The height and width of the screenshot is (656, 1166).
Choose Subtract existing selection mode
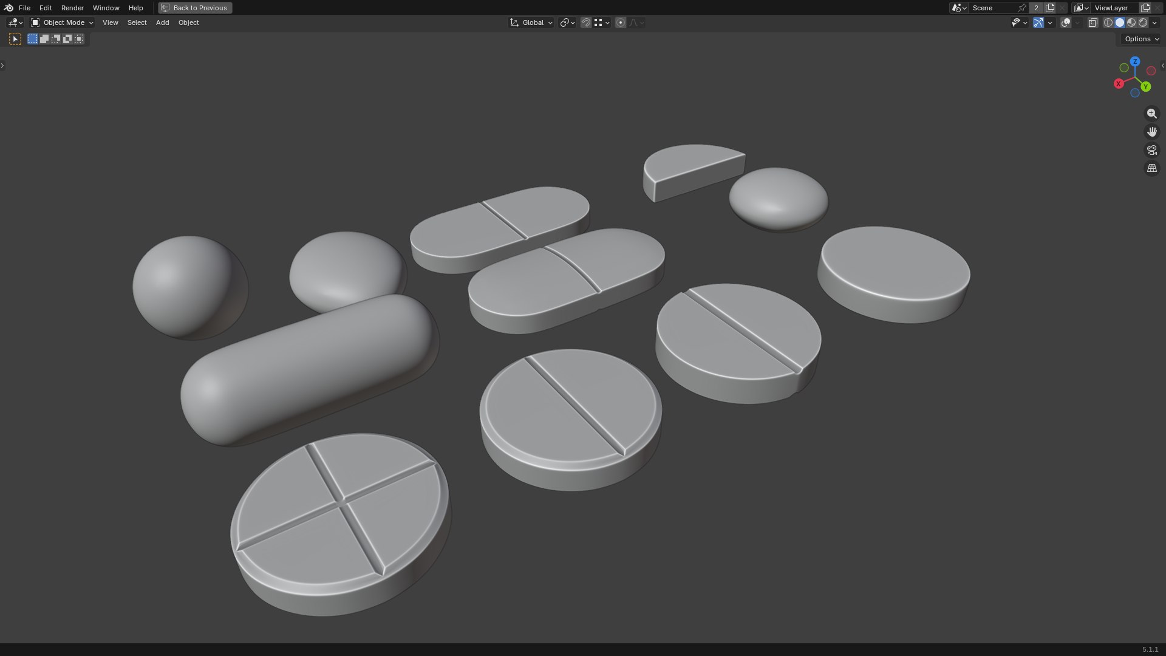[x=56, y=39]
